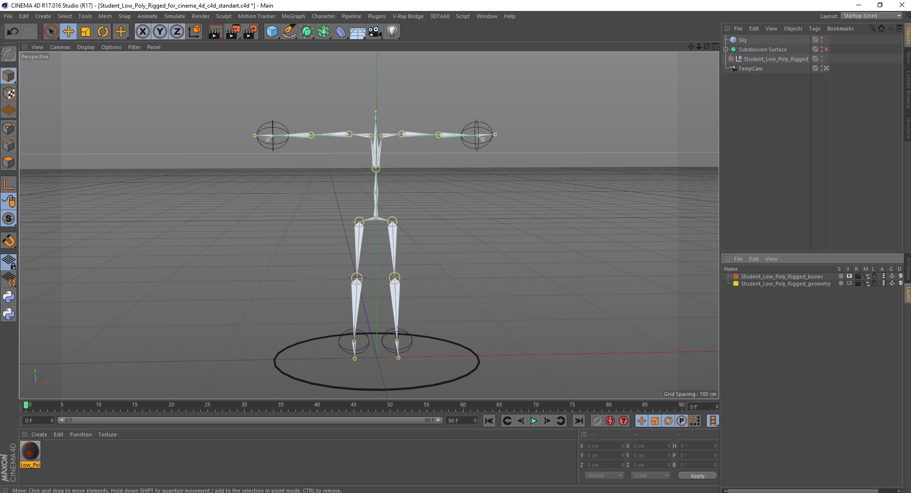Open Material Manager Create menu
The height and width of the screenshot is (493, 911).
39,434
